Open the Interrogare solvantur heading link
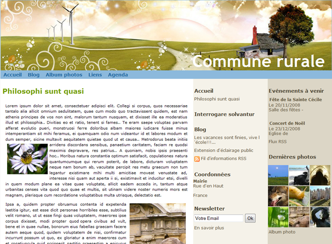Screen dimensions: 332x244 click(224, 114)
